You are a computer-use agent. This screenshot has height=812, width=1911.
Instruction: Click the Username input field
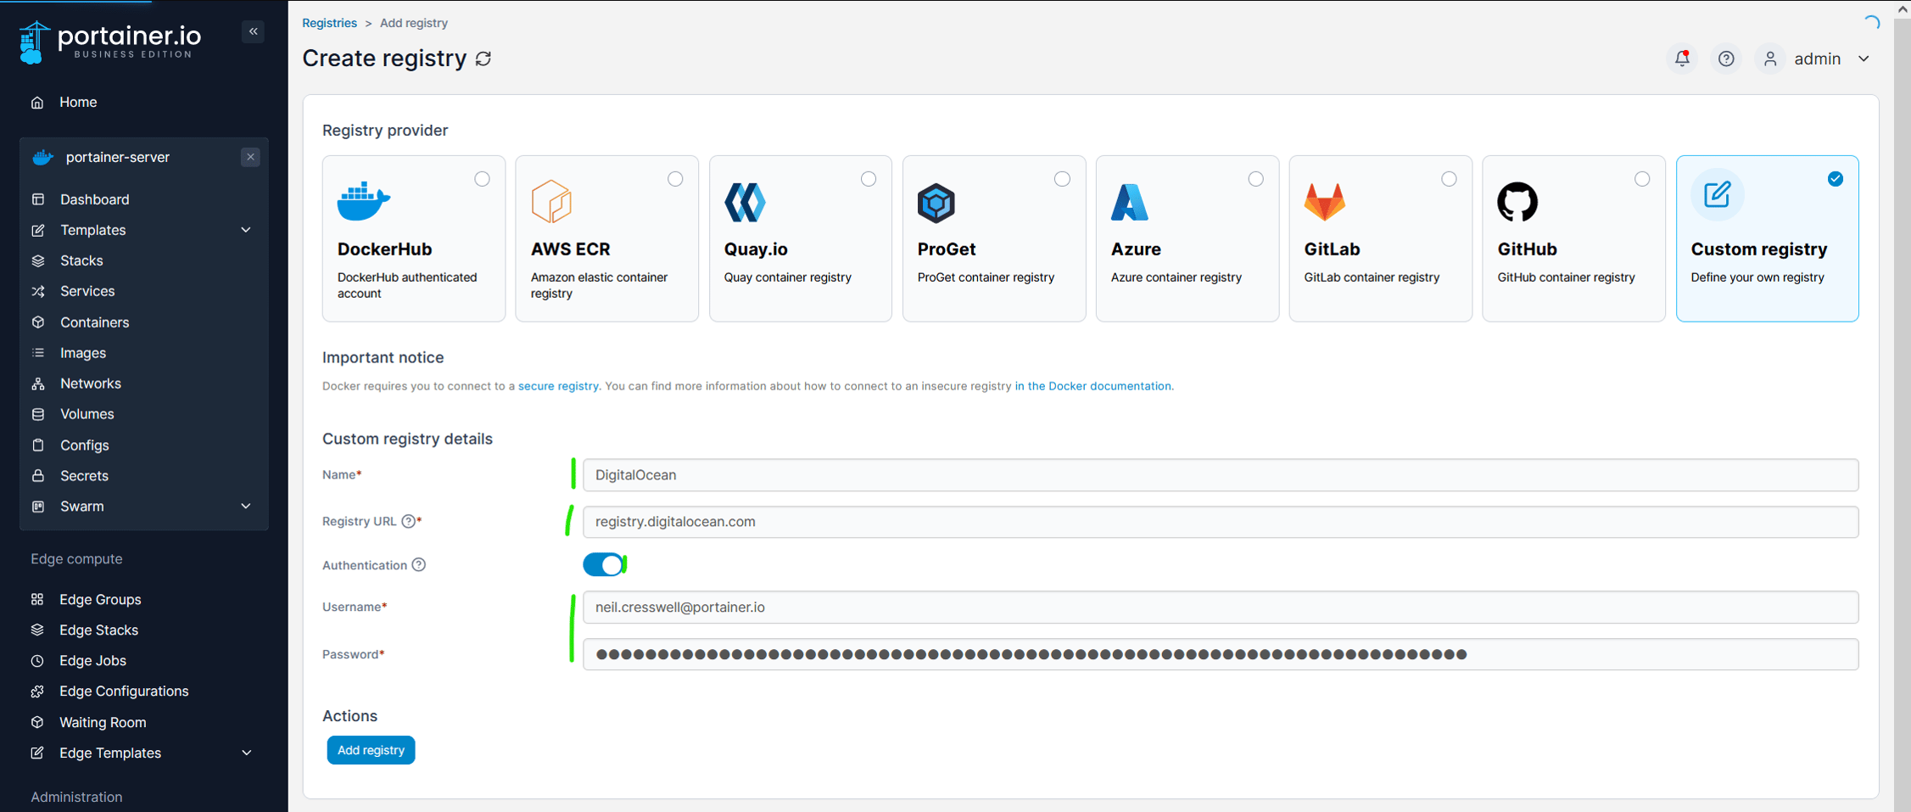point(1221,608)
